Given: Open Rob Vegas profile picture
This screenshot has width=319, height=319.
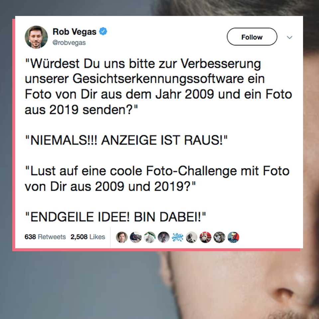Looking at the screenshot, I should point(36,37).
